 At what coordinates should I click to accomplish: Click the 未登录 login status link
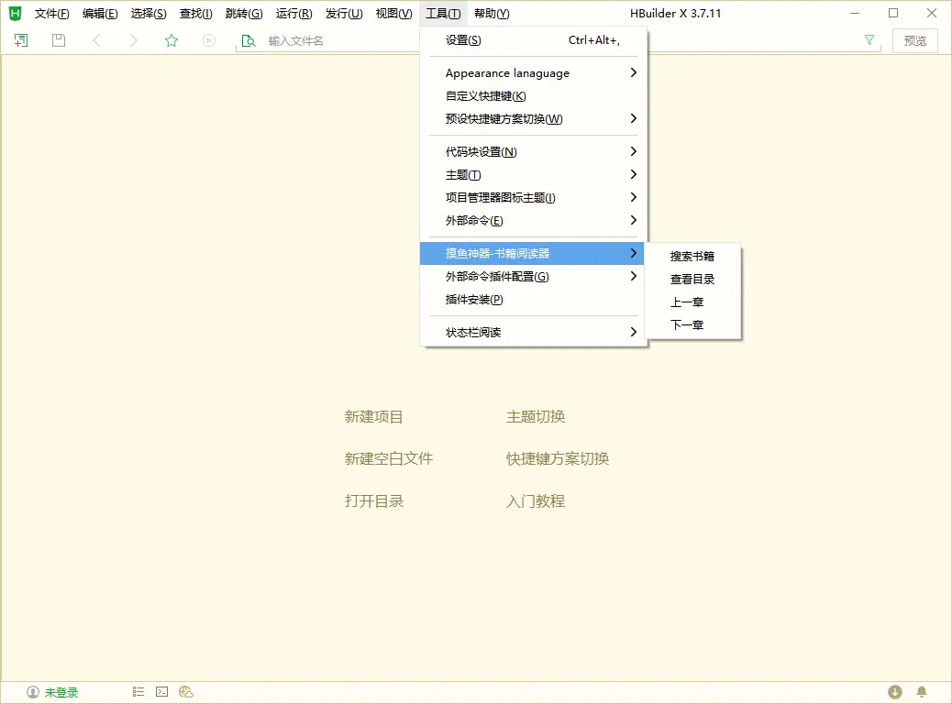[61, 692]
